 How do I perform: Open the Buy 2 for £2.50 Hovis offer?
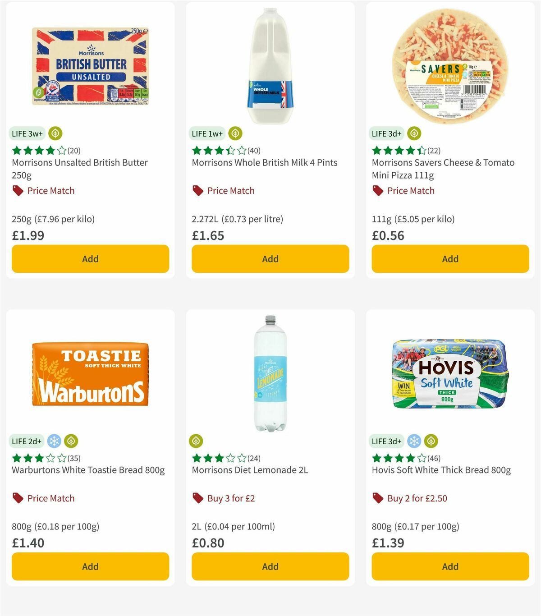(417, 498)
